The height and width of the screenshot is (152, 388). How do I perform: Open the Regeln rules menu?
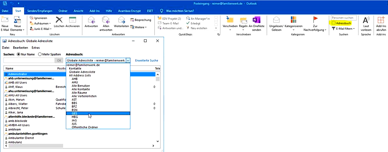[243, 23]
